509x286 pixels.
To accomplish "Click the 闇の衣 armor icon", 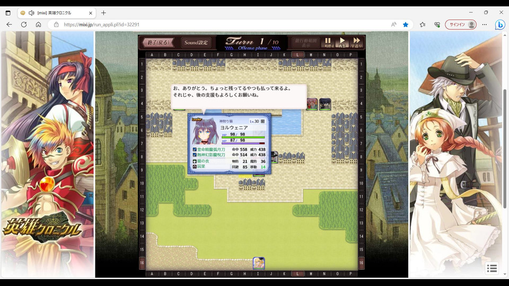I will (x=195, y=161).
